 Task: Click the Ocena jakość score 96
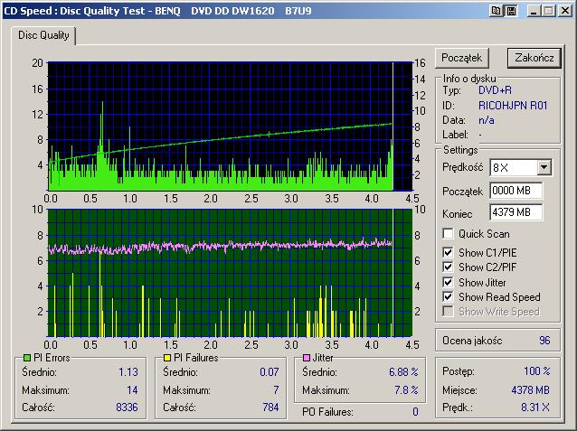tap(544, 340)
